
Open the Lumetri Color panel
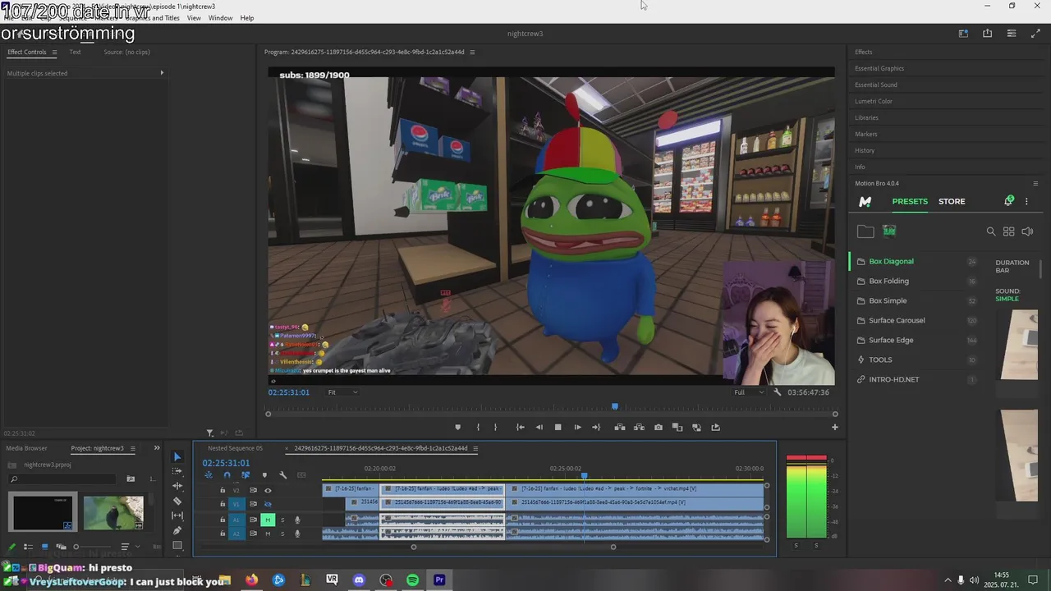click(x=874, y=101)
